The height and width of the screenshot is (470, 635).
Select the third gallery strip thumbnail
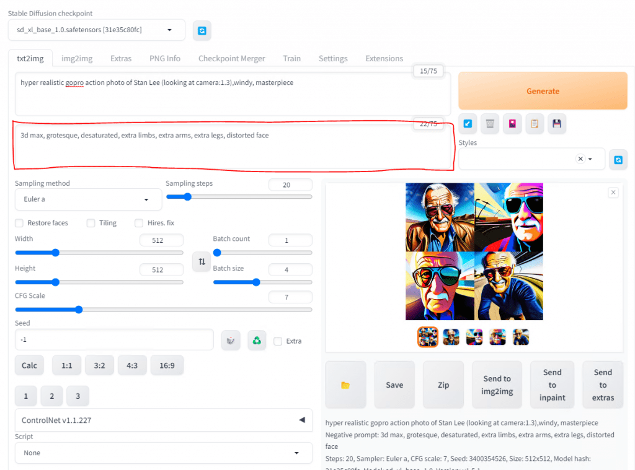point(474,336)
